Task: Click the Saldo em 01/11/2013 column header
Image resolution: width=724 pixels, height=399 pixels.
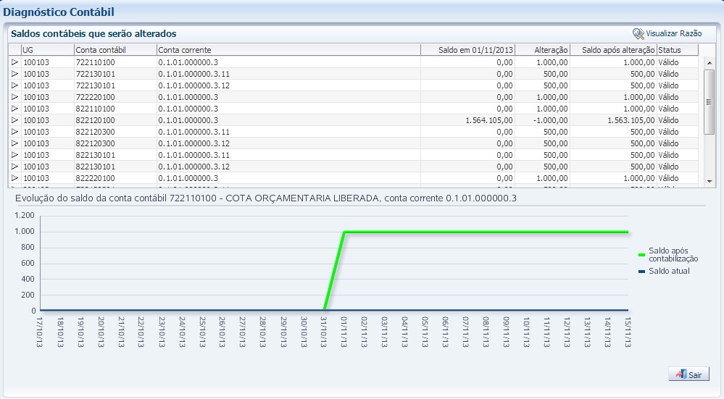Action: (x=468, y=50)
